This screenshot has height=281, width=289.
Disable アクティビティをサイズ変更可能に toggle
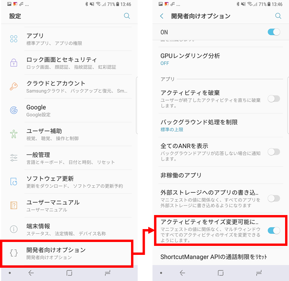point(274,231)
